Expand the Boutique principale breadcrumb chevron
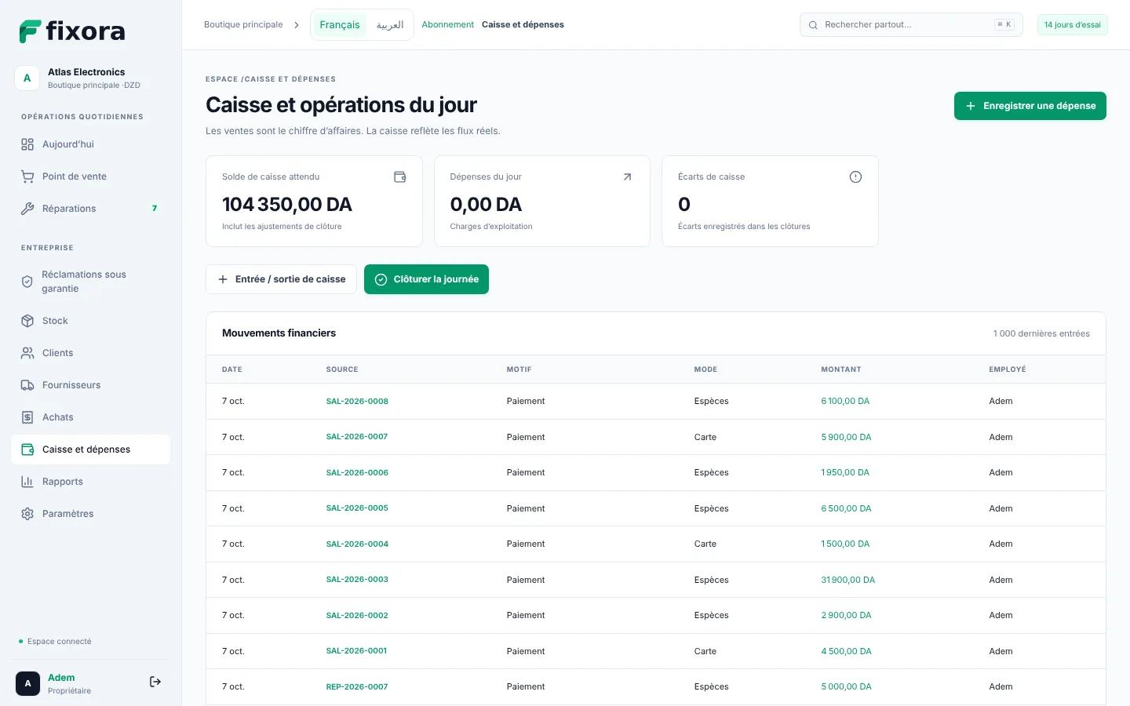The width and height of the screenshot is (1130, 706). click(x=297, y=25)
